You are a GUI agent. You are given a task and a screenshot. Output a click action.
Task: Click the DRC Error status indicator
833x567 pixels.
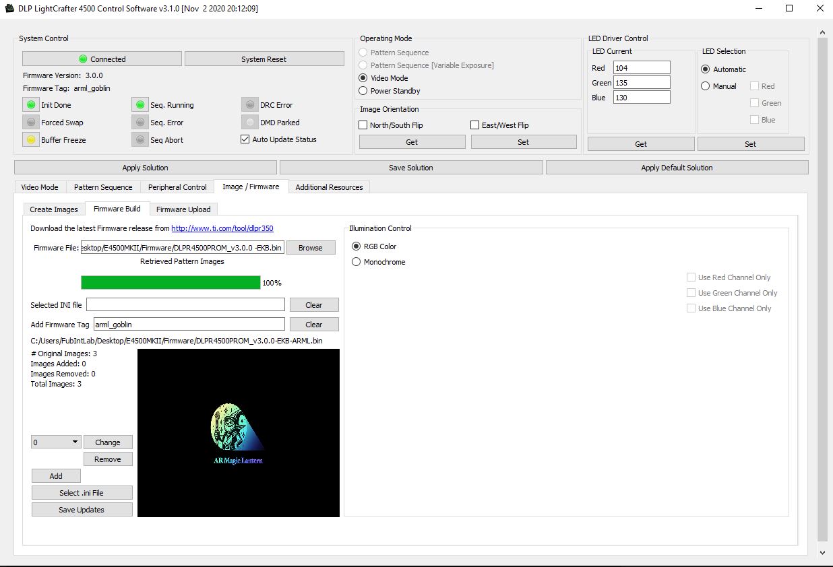[x=249, y=105]
